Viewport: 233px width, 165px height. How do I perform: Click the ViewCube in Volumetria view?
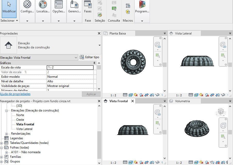pyautogui.click(x=221, y=112)
